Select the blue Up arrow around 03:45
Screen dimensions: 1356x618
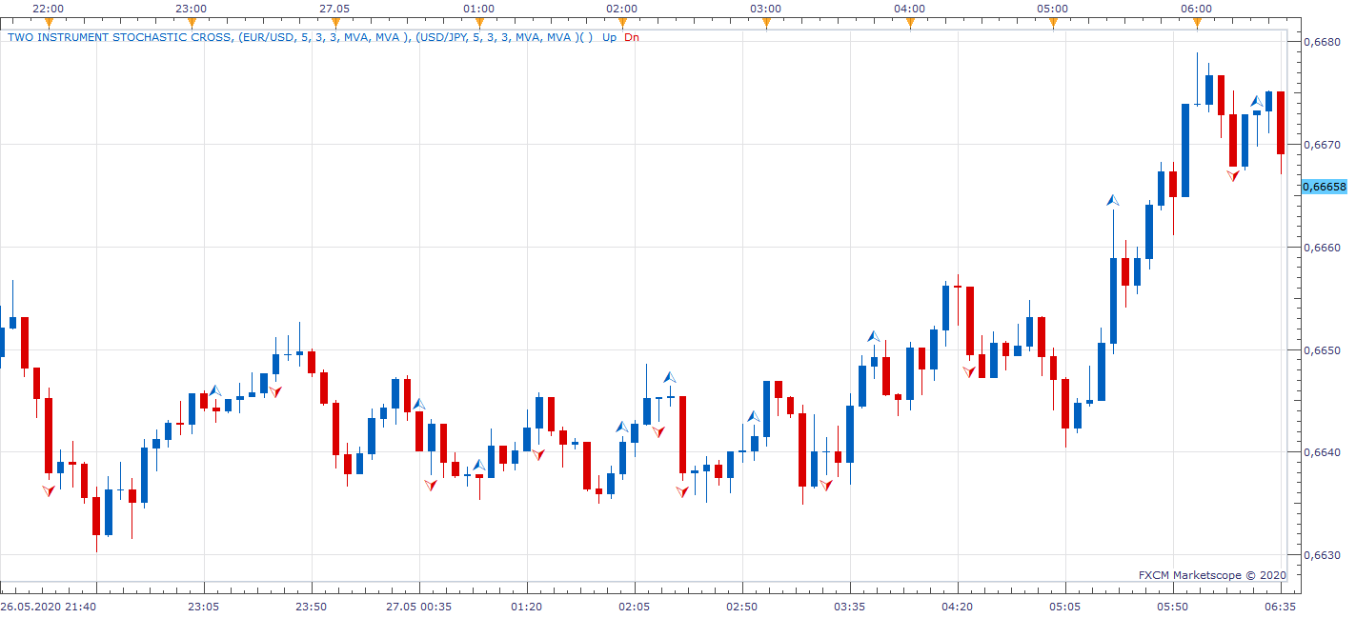coord(874,336)
